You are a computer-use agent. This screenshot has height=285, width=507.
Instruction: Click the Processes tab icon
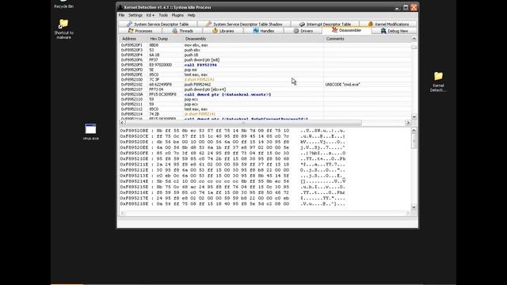click(x=131, y=31)
